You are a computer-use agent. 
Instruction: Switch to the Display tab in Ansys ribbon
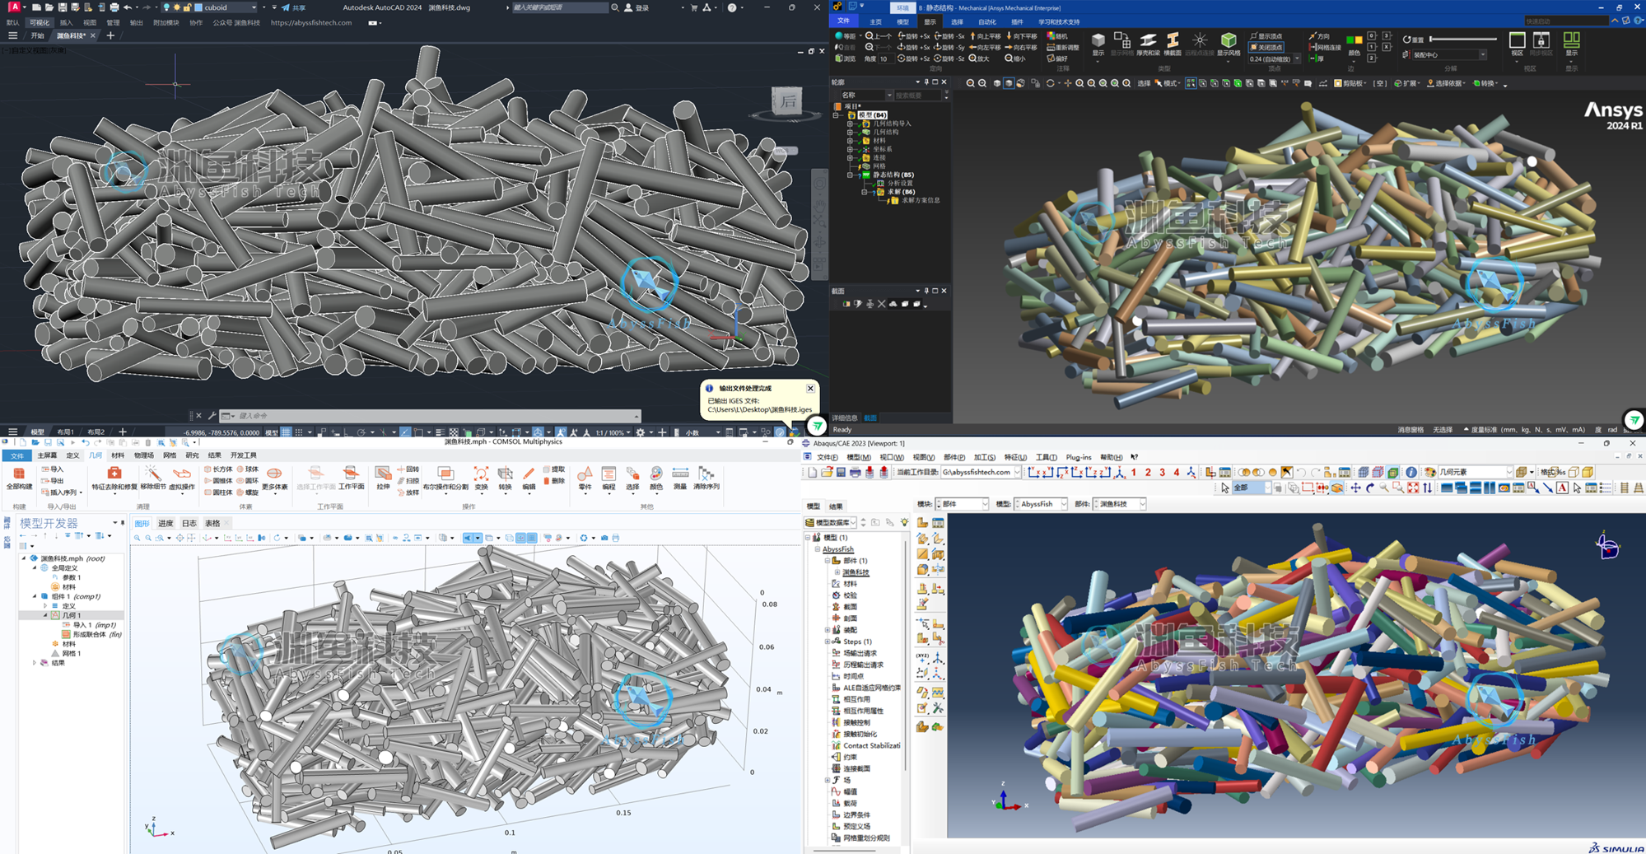[930, 21]
